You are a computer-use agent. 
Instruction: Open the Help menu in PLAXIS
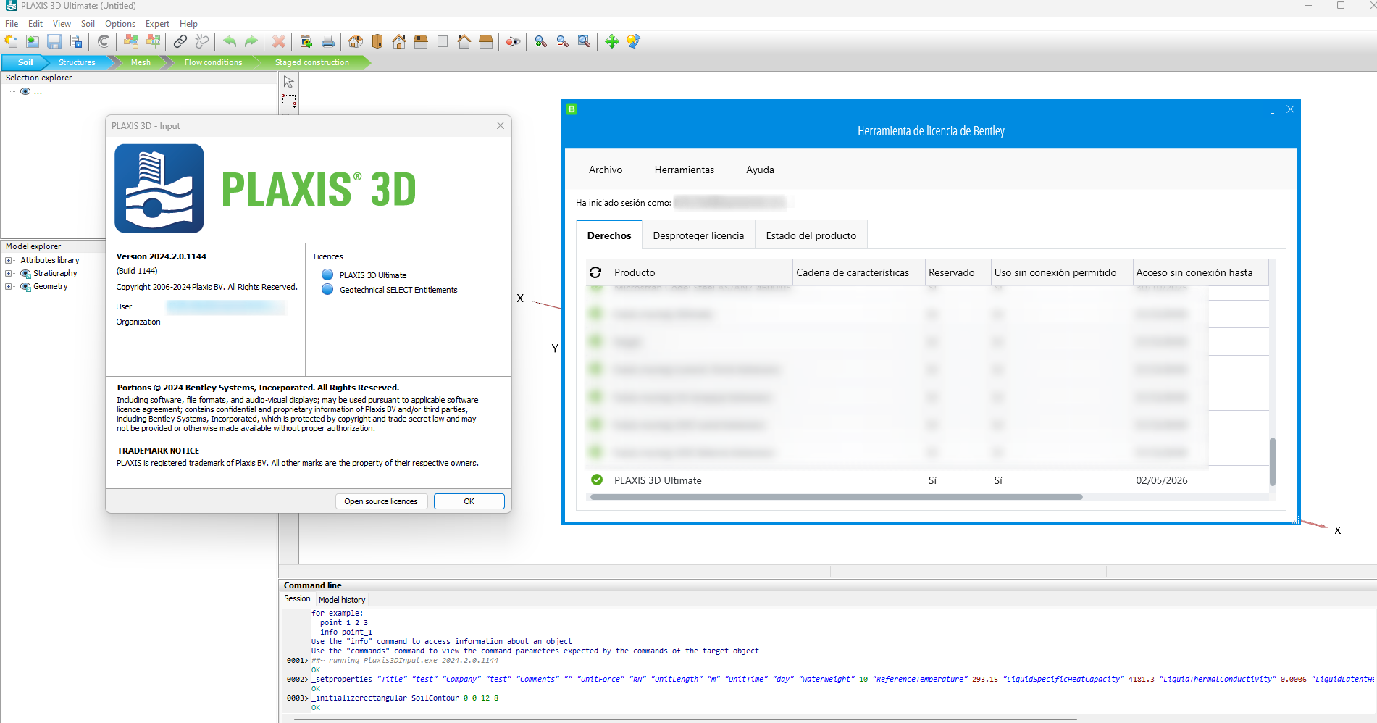[x=188, y=24]
